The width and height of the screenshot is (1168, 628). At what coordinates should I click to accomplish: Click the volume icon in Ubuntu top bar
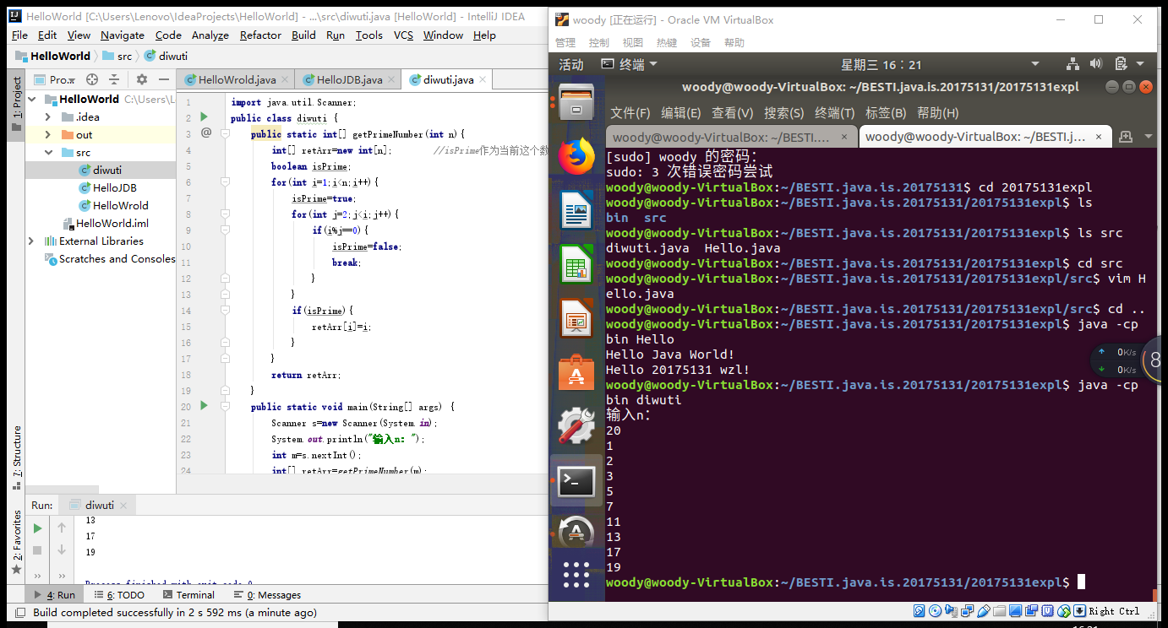click(x=1097, y=64)
